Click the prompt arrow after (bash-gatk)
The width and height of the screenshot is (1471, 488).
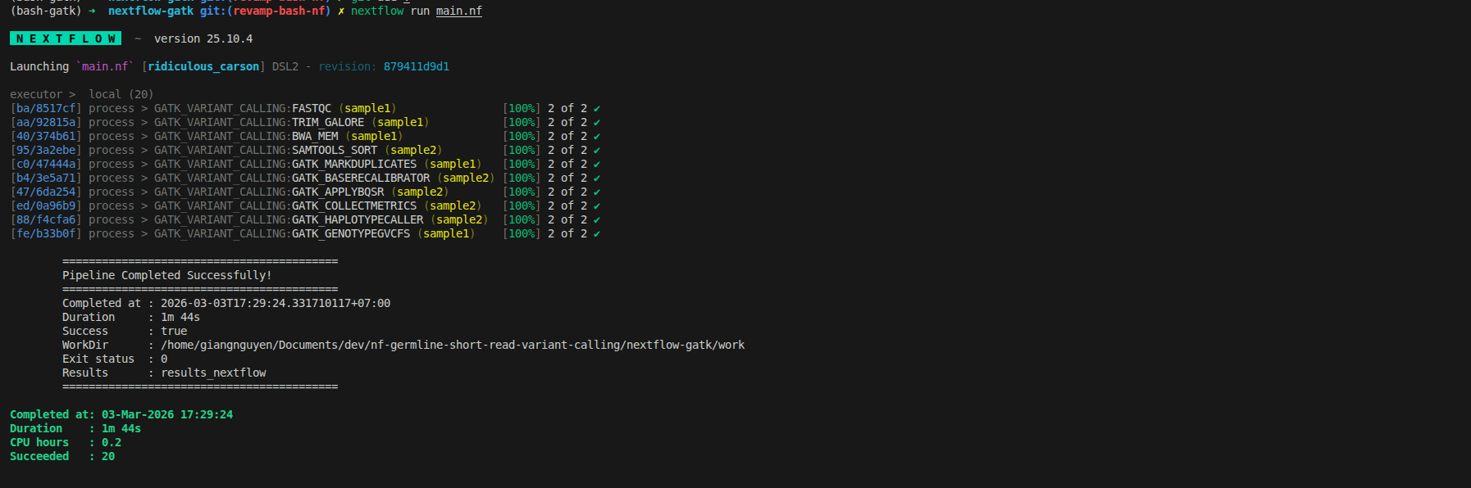pyautogui.click(x=92, y=11)
